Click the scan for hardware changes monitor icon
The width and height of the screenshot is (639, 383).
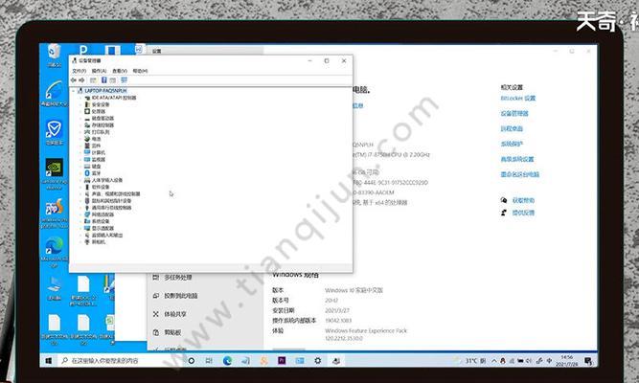pos(124,80)
